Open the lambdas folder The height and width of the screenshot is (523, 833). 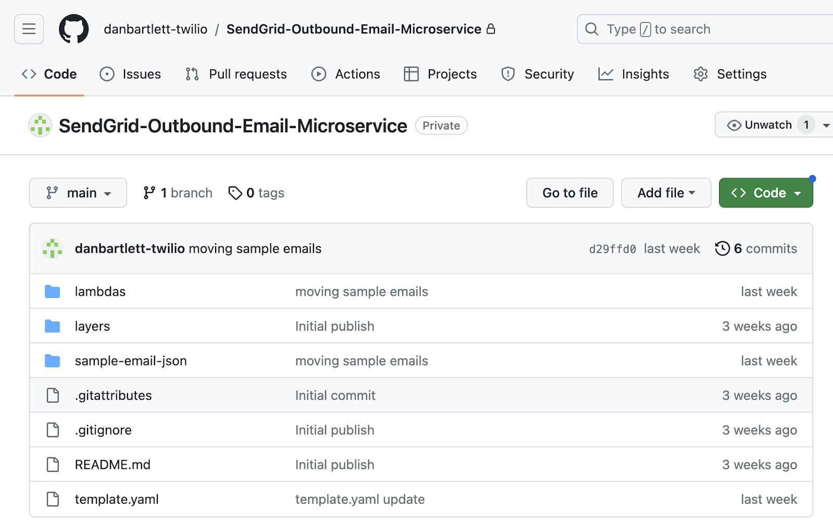(x=100, y=292)
